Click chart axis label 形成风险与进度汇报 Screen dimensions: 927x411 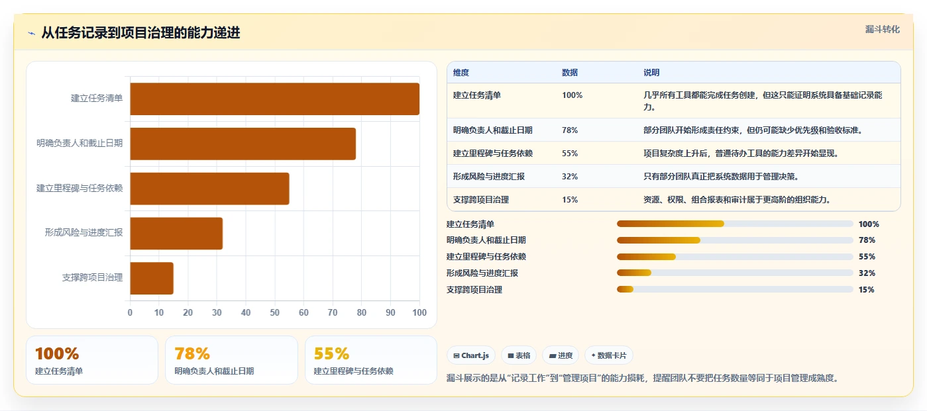[x=83, y=232]
